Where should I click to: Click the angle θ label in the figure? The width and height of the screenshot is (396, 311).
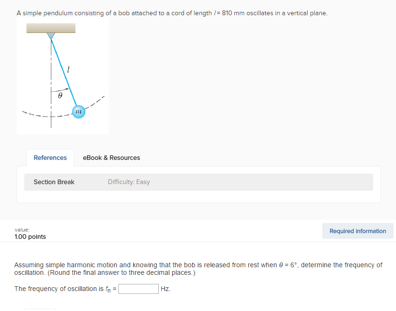pyautogui.click(x=59, y=96)
